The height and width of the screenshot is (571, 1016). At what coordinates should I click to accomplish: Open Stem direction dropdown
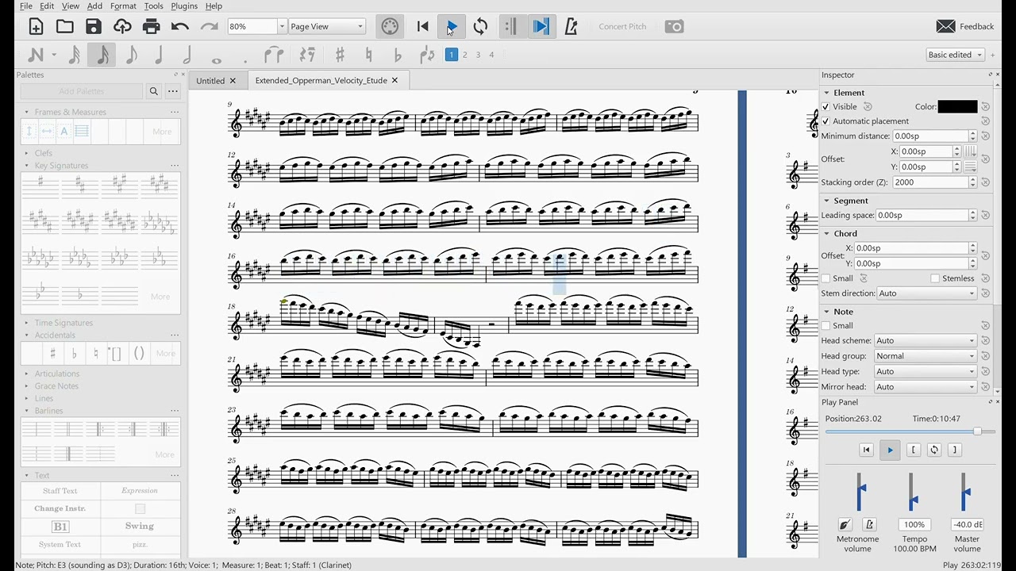(926, 293)
